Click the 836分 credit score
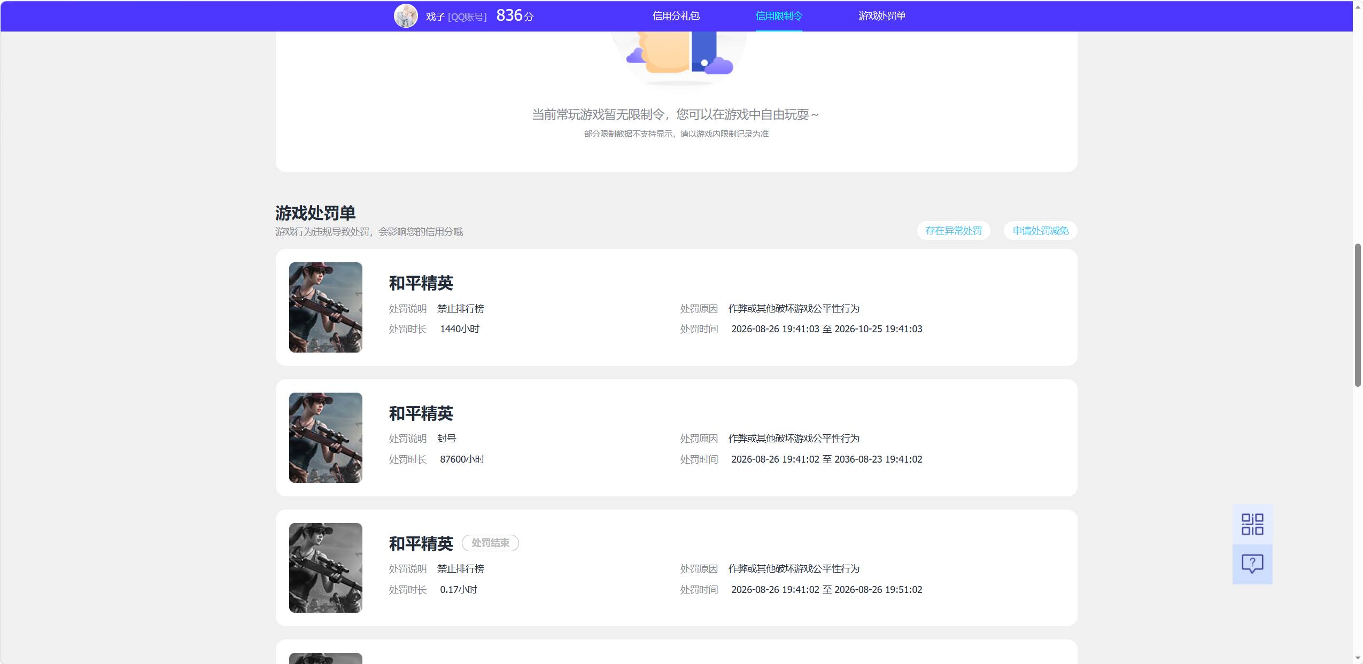The image size is (1363, 664). click(515, 15)
